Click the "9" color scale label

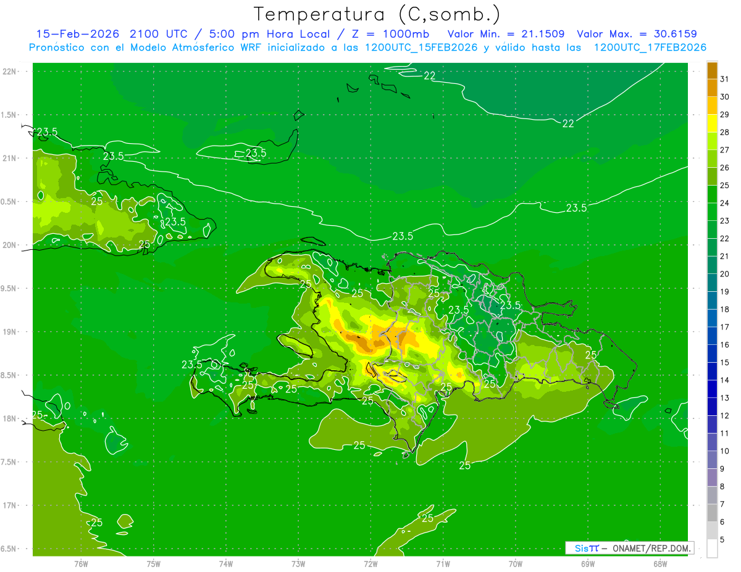click(x=722, y=469)
